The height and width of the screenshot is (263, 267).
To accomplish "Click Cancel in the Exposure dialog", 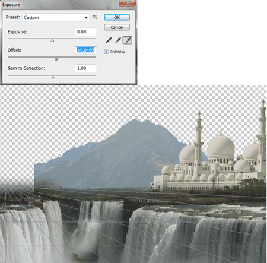I will pyautogui.click(x=117, y=27).
